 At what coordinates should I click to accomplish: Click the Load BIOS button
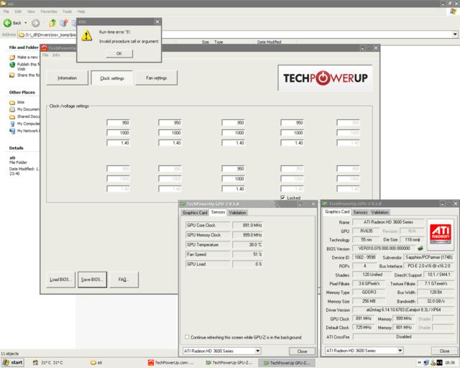tap(60, 280)
